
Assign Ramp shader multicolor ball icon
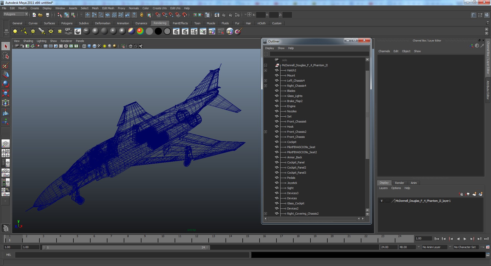(140, 31)
